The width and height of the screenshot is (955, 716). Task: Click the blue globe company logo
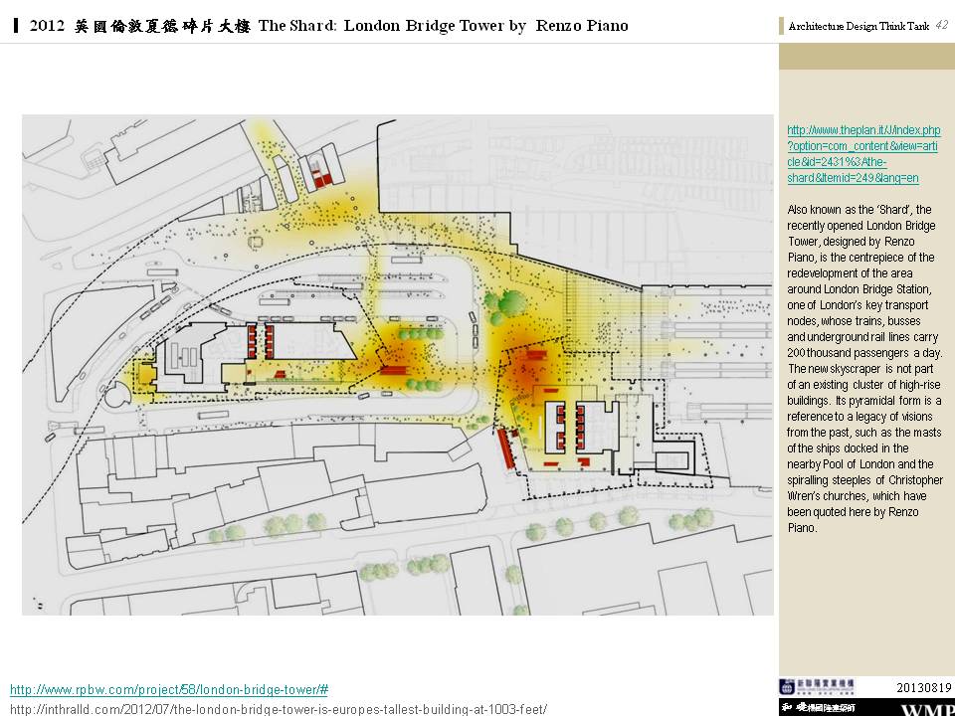coord(788,686)
